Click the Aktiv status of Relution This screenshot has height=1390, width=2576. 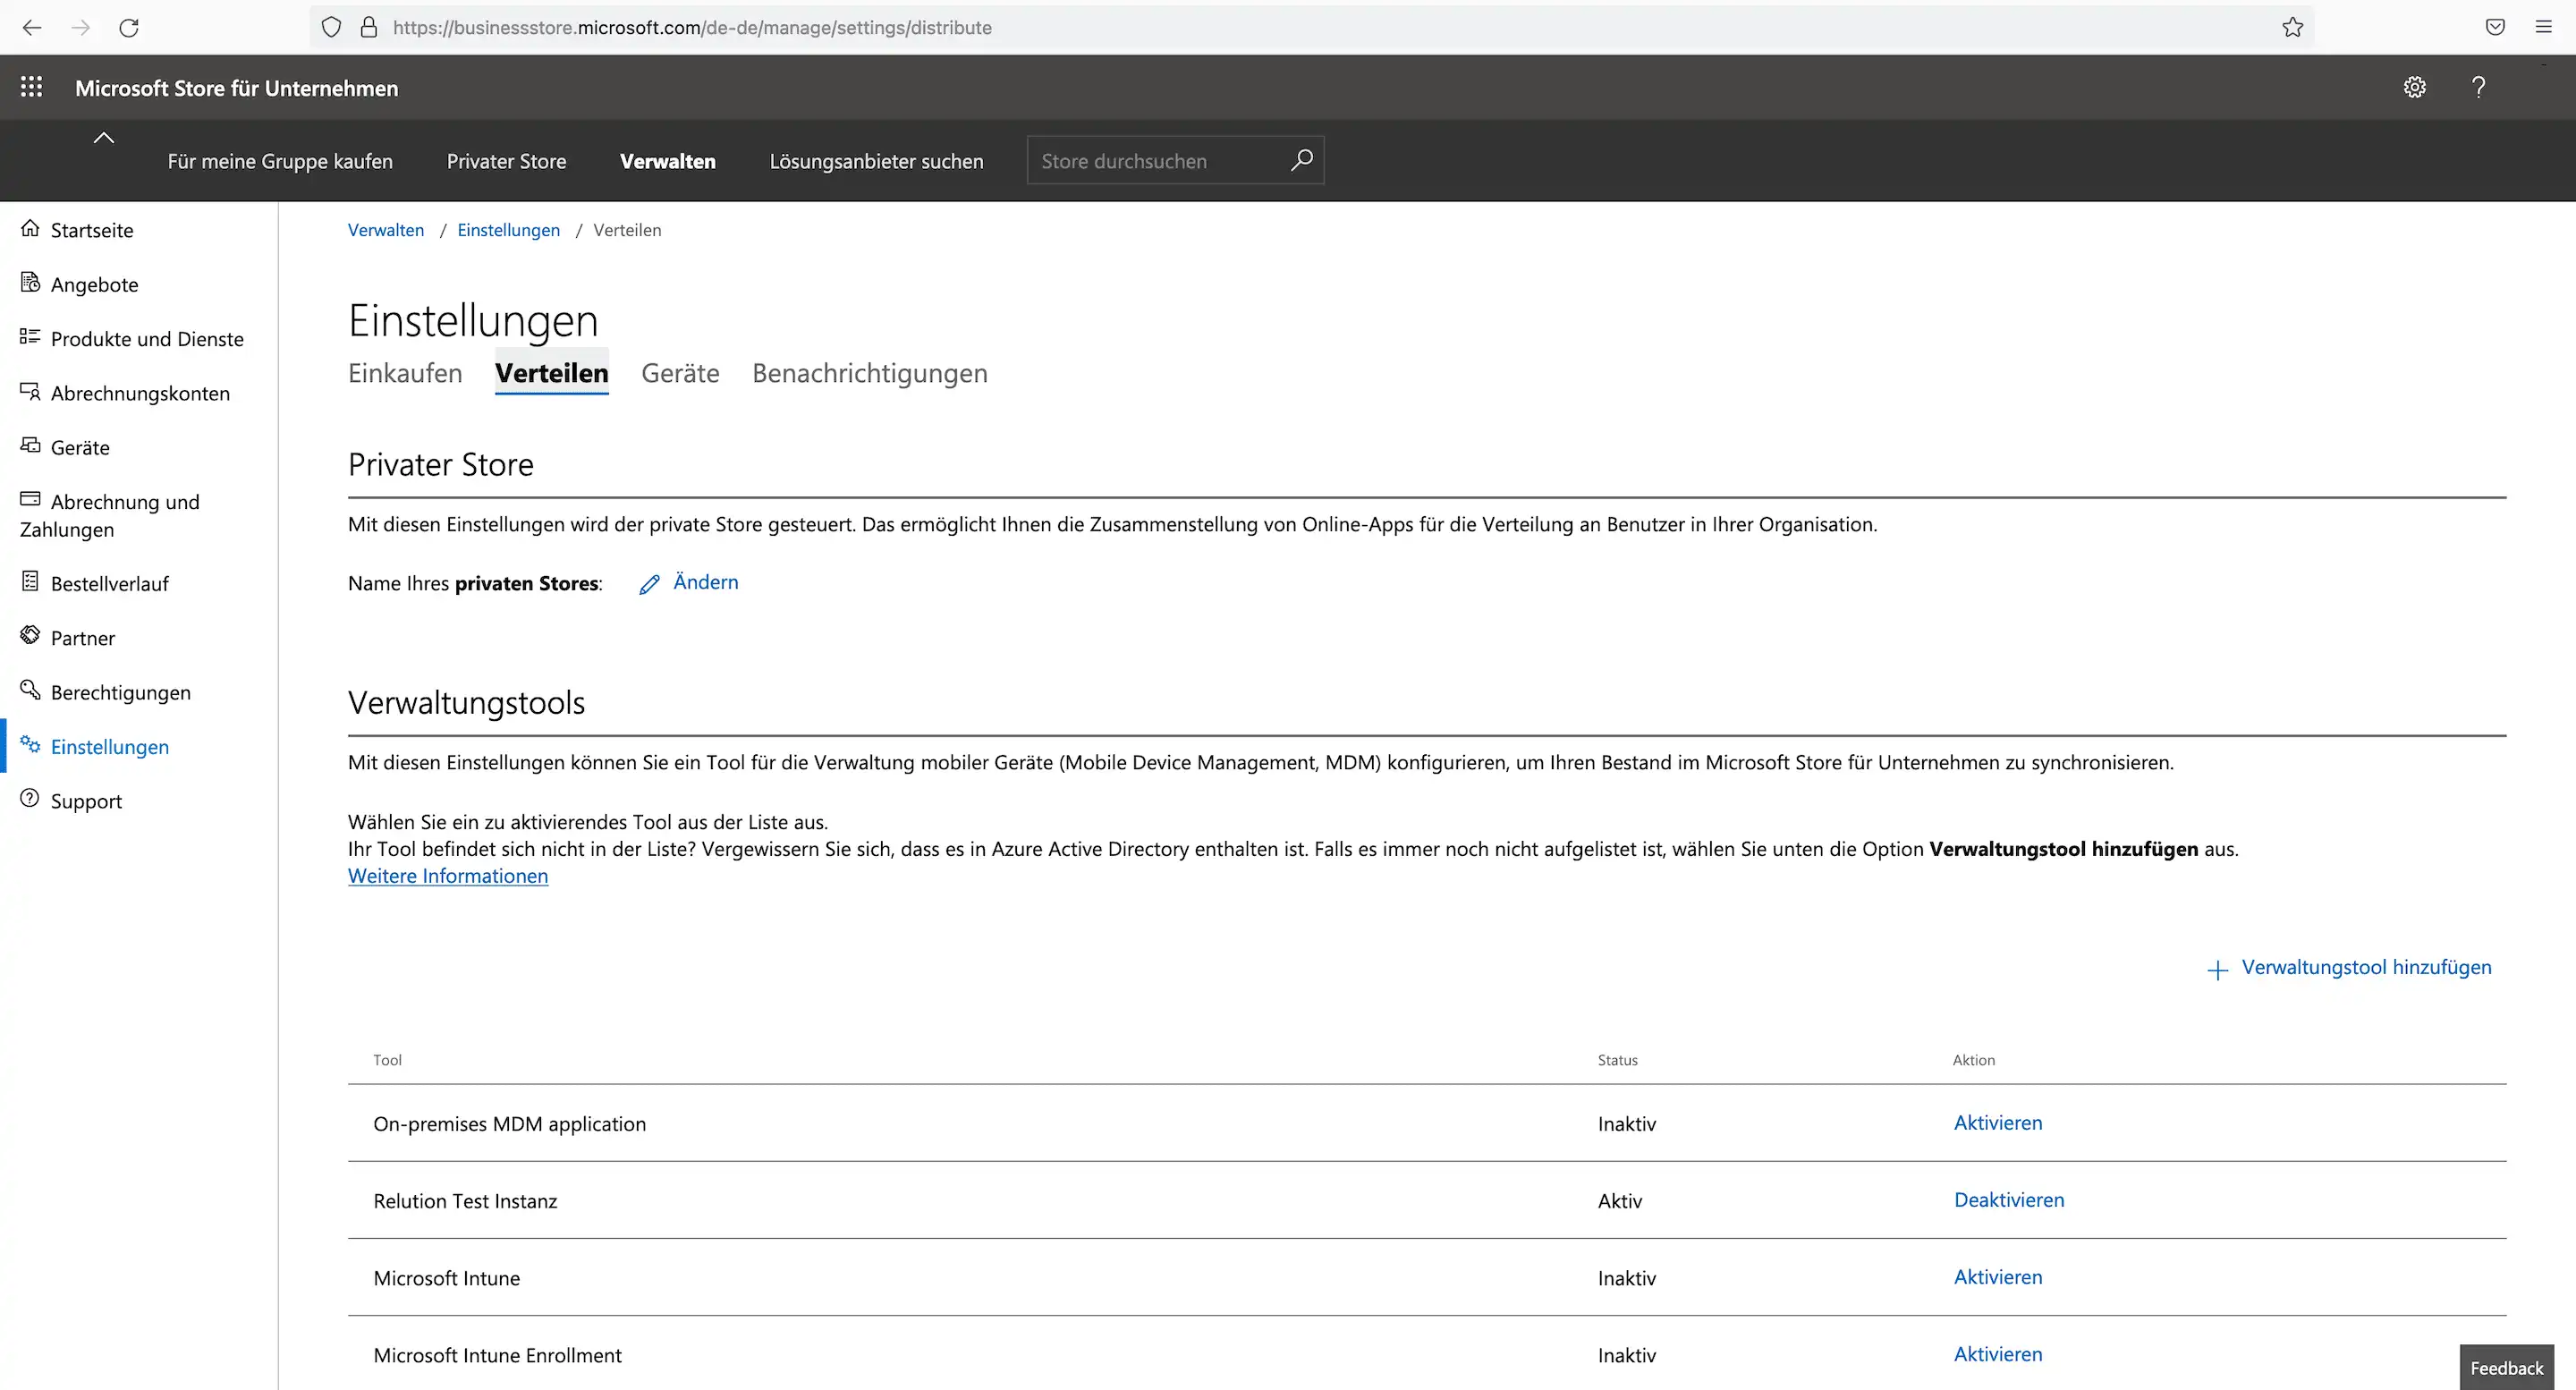coord(1619,1201)
